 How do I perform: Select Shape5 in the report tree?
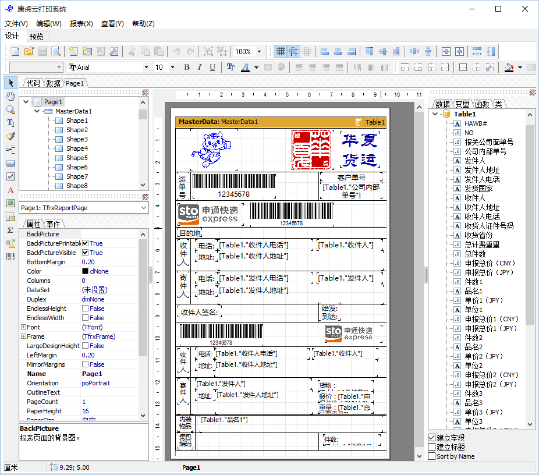pos(77,158)
